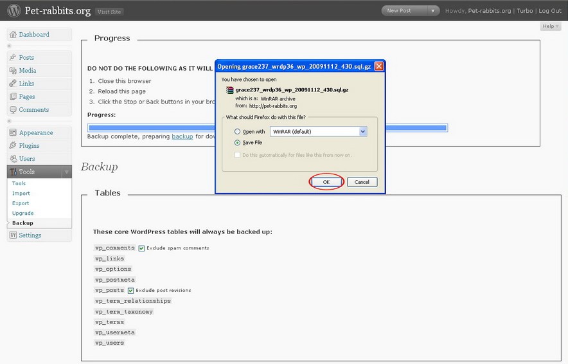Click the wp_options table name

(113, 269)
